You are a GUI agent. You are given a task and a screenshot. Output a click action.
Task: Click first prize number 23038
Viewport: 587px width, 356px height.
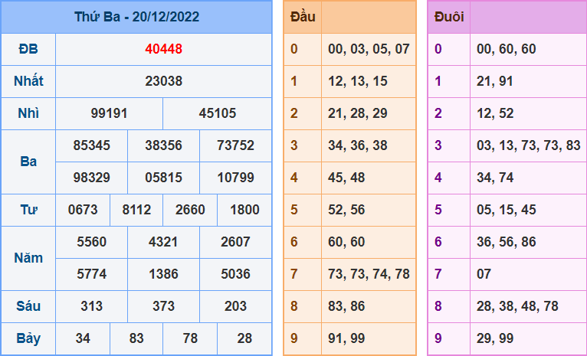(163, 81)
